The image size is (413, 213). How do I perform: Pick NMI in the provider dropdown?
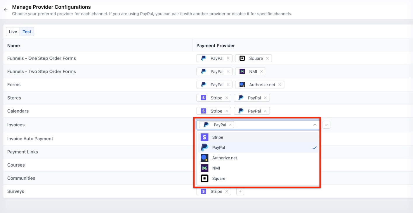216,168
